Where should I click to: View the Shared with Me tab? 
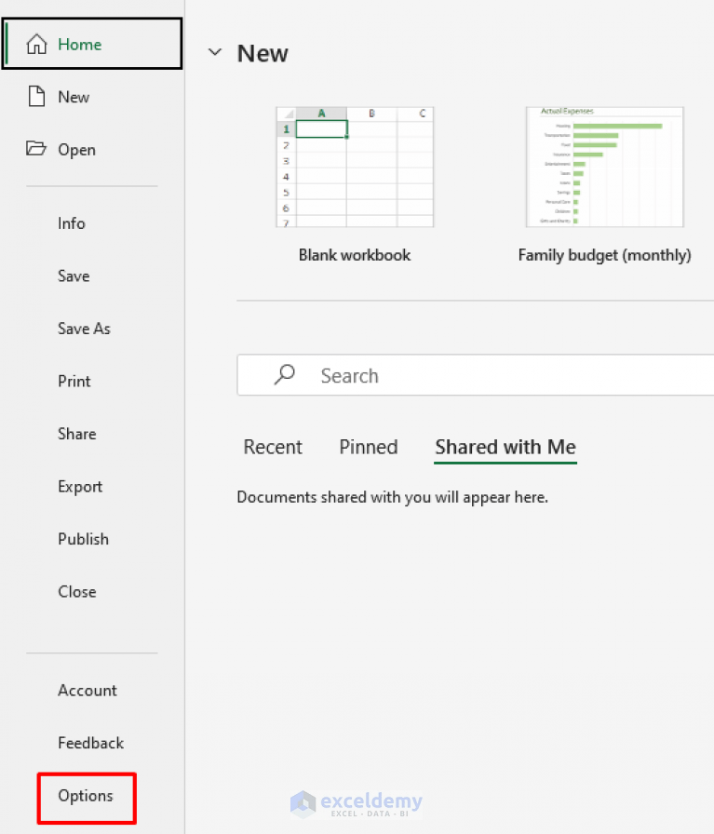tap(505, 447)
